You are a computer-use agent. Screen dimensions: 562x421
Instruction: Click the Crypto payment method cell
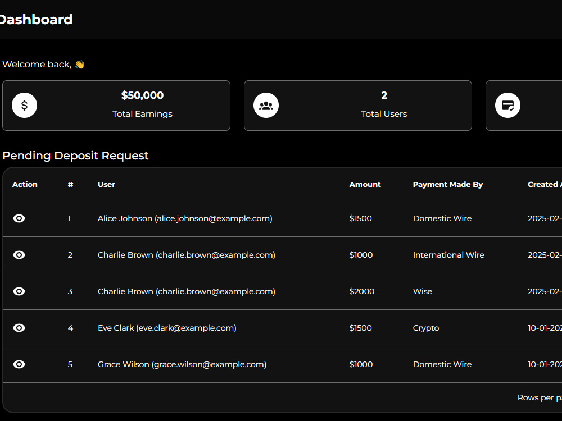pyautogui.click(x=426, y=328)
